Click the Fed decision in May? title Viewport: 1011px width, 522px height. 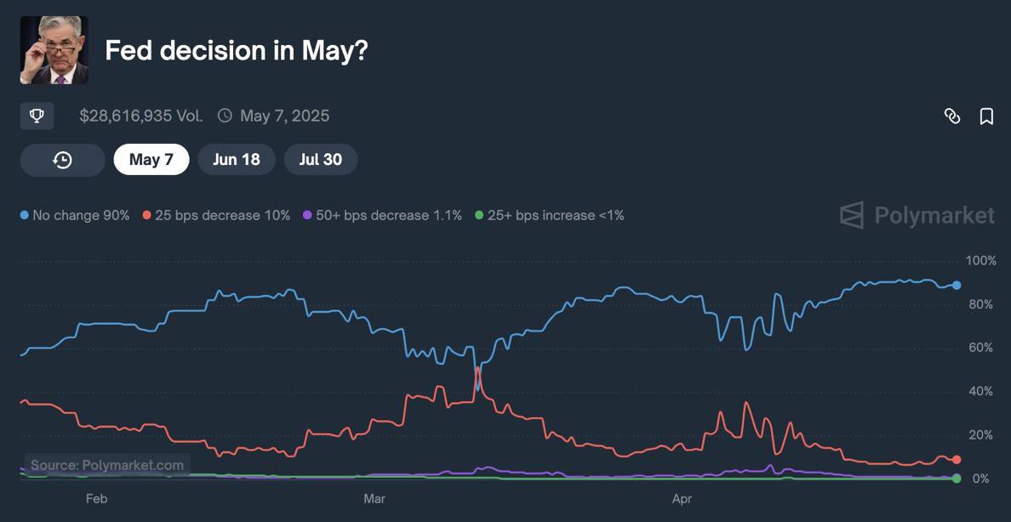tap(236, 50)
